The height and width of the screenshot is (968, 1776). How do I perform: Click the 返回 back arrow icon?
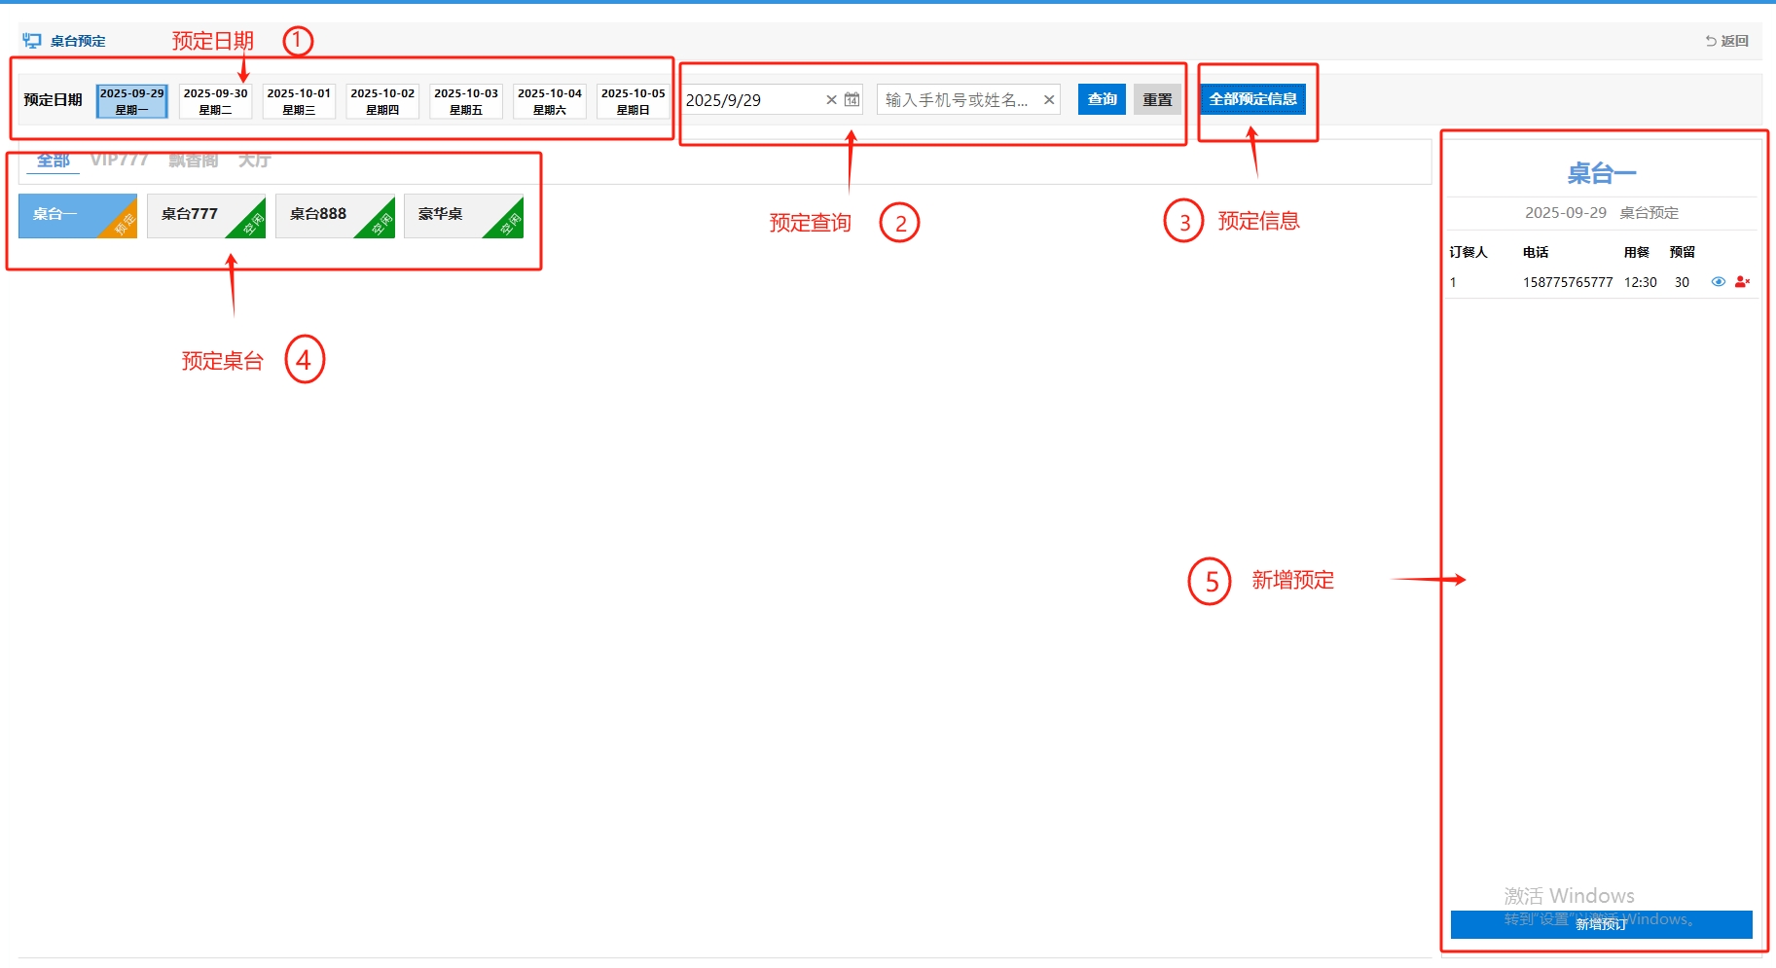click(1711, 41)
